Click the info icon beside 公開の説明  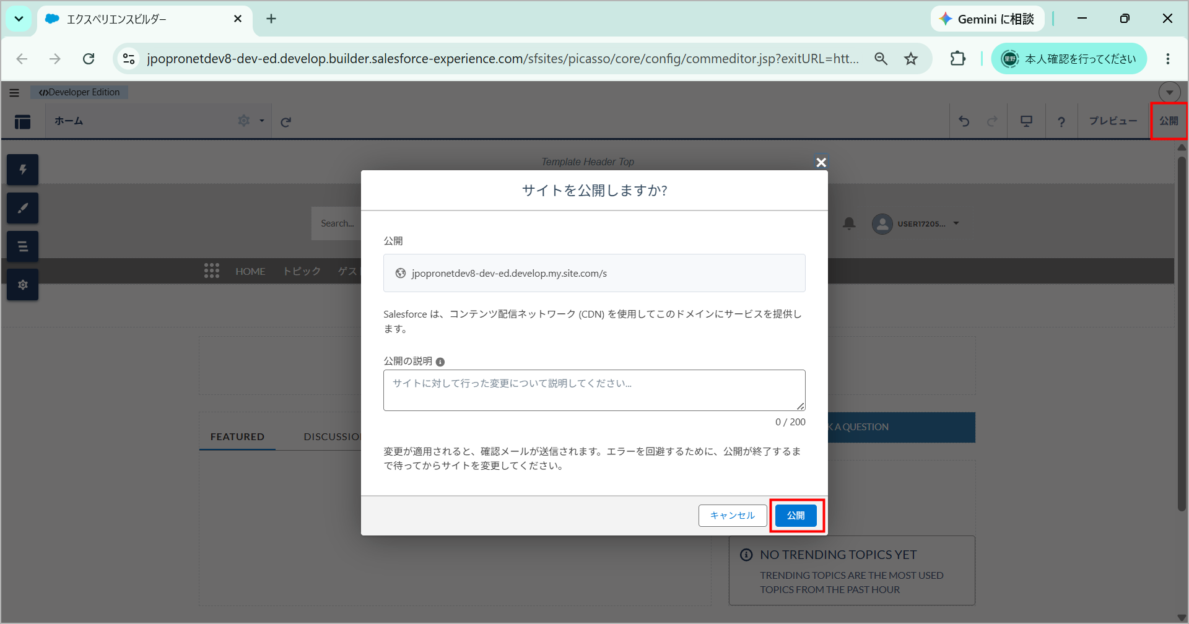pos(440,362)
